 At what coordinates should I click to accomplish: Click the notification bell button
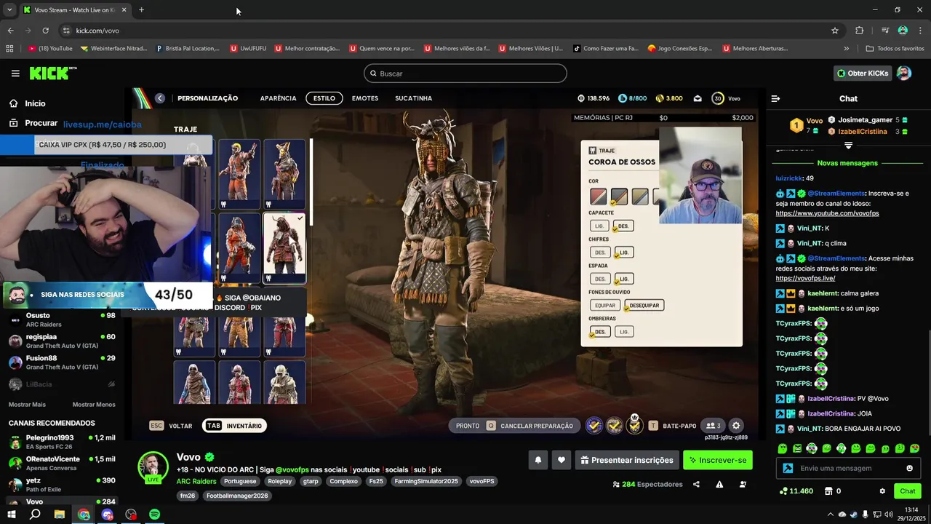tap(538, 460)
